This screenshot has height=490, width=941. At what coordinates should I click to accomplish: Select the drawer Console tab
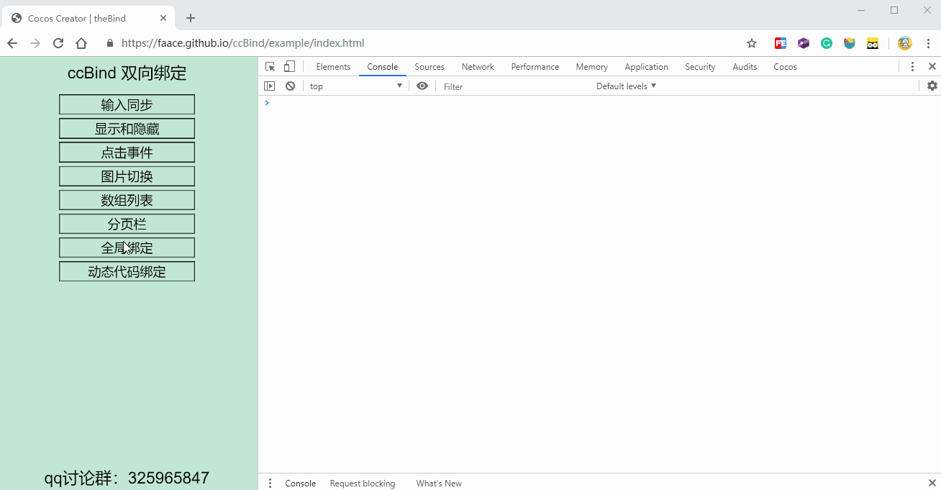point(300,484)
